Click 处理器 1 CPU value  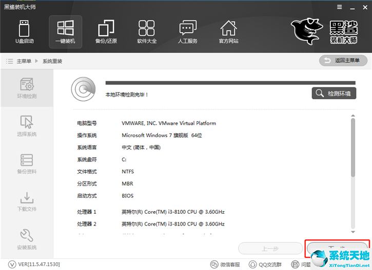[173, 212]
